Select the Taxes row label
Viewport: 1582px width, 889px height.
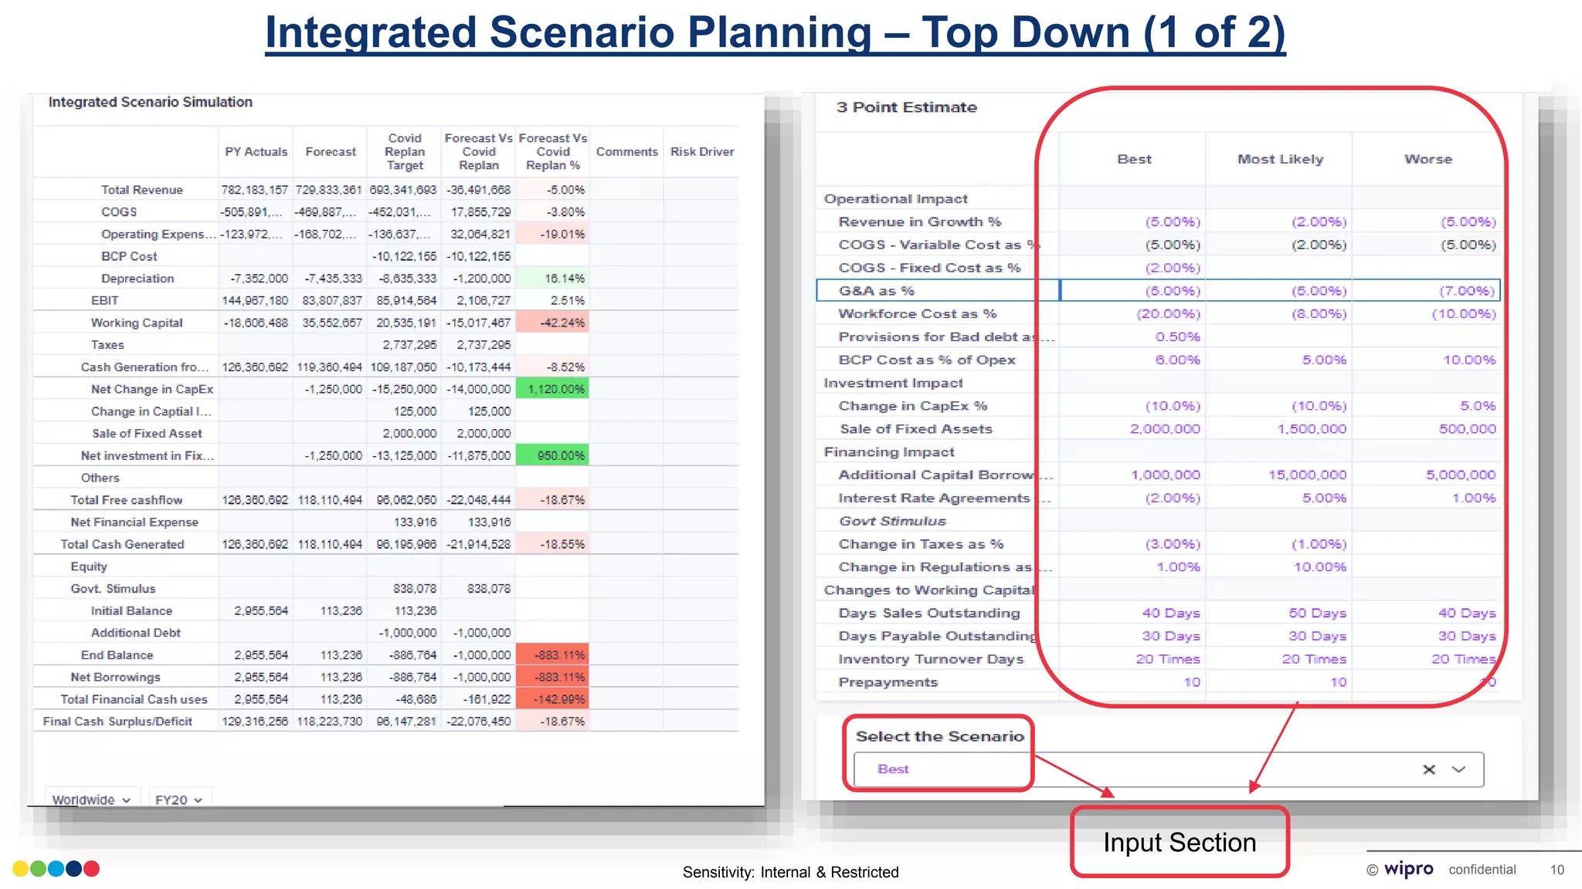pyautogui.click(x=107, y=345)
